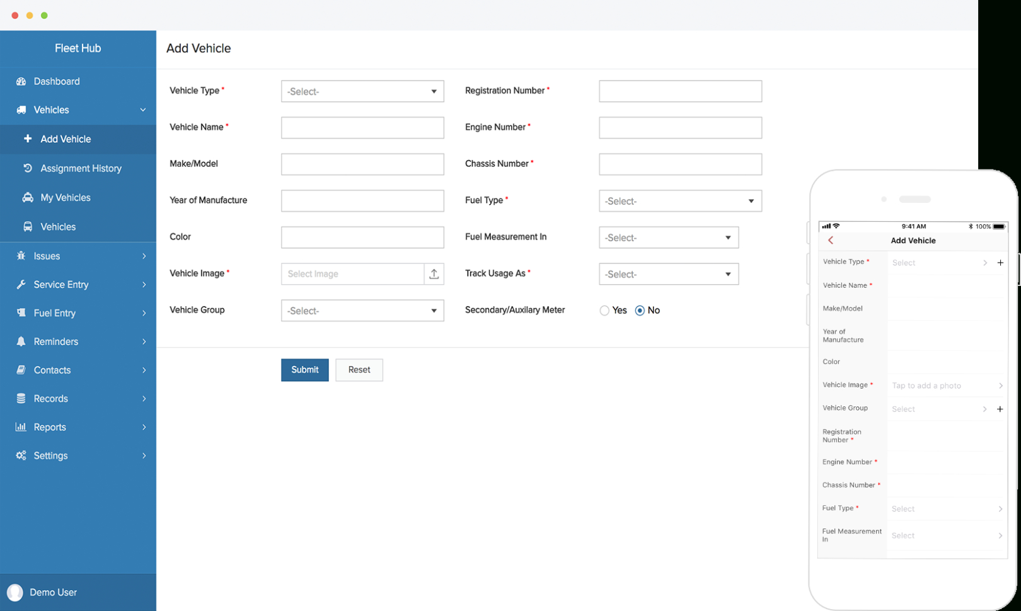The height and width of the screenshot is (611, 1021).
Task: Select No for Secondary/Auxilary Meter
Action: pos(639,310)
